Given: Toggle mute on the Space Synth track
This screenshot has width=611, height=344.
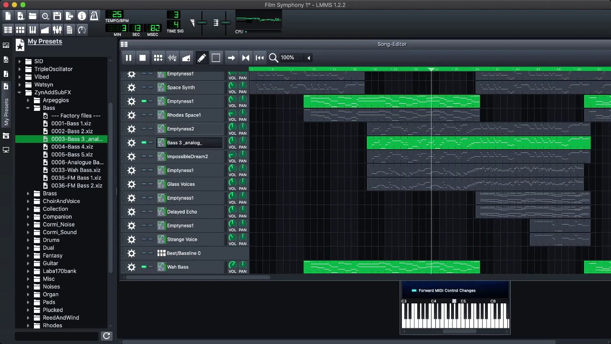Looking at the screenshot, I should pyautogui.click(x=144, y=87).
